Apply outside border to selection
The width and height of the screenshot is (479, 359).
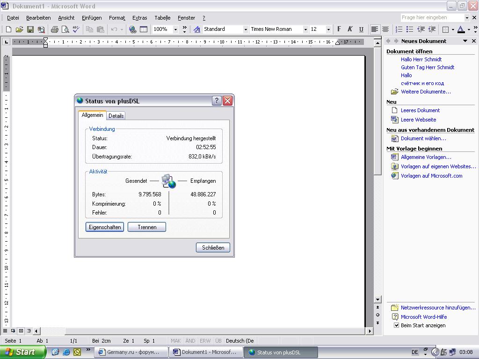click(446, 29)
